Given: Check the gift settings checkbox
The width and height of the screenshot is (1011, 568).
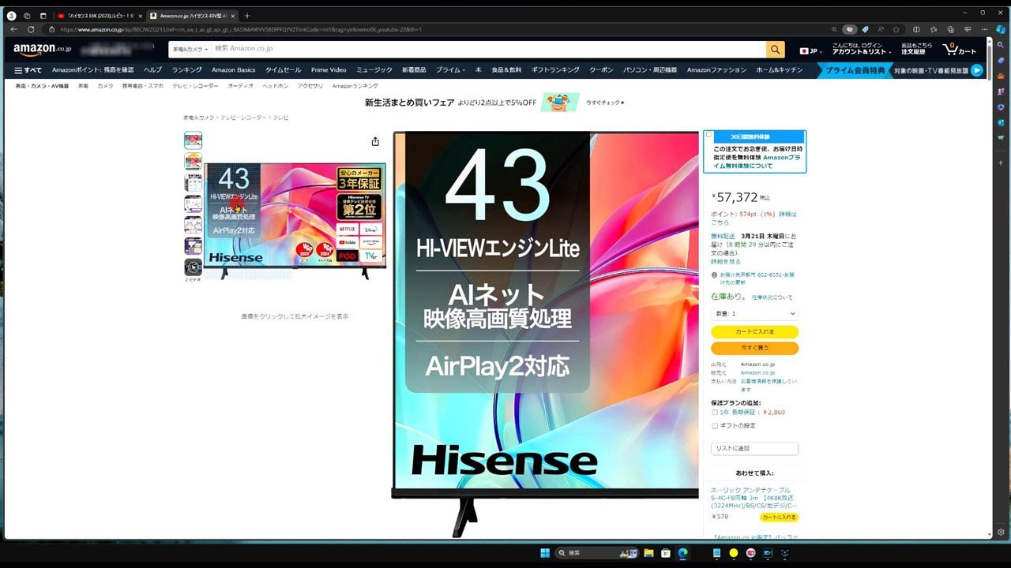Looking at the screenshot, I should [x=716, y=426].
